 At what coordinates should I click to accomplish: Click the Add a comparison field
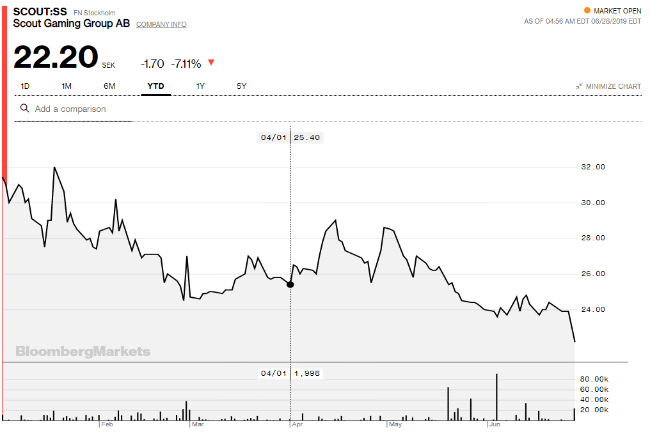[70, 109]
